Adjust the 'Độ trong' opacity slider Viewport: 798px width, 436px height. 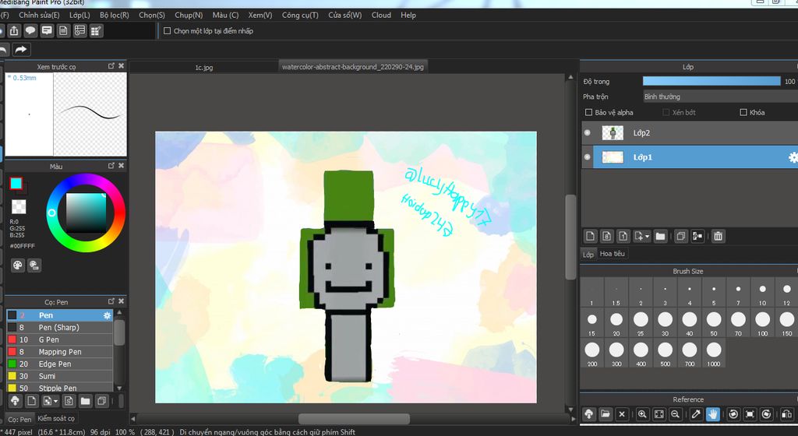[x=711, y=81]
